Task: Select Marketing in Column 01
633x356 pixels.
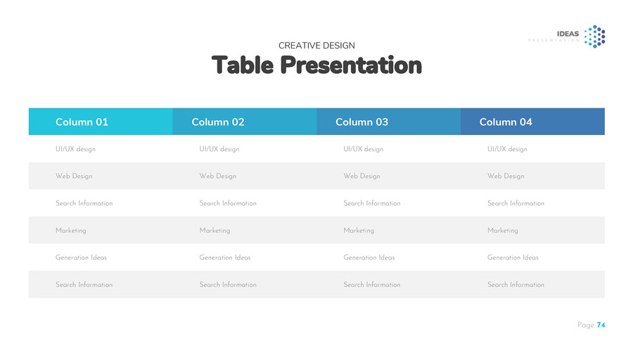Action: (71, 231)
